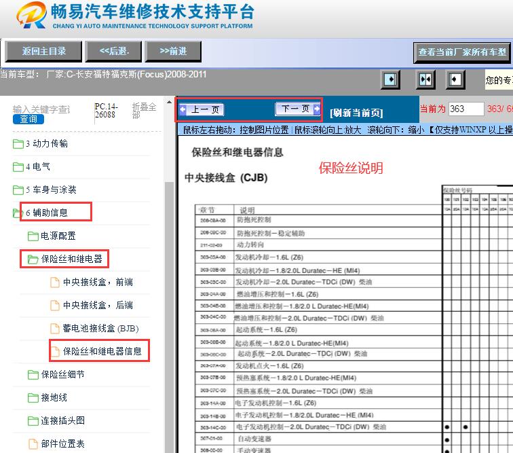Click the PC.14-26088 text

click(x=106, y=111)
